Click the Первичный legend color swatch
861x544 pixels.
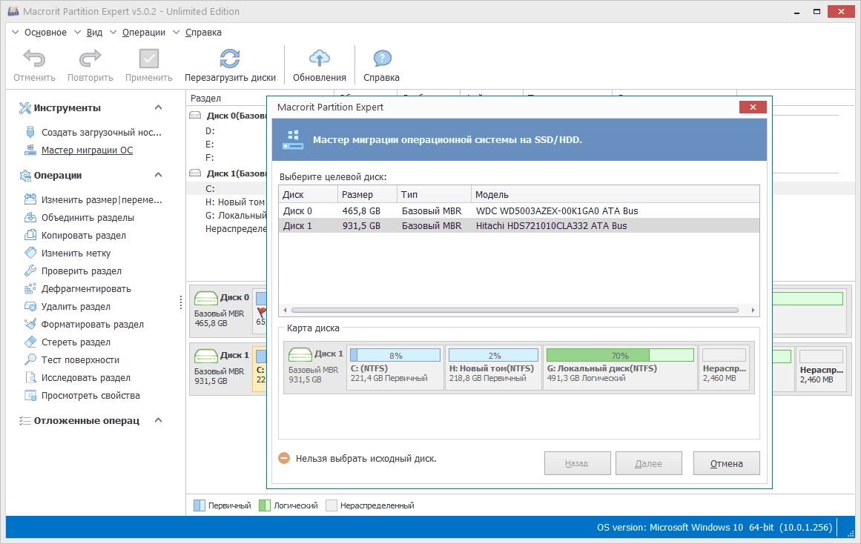click(x=199, y=505)
